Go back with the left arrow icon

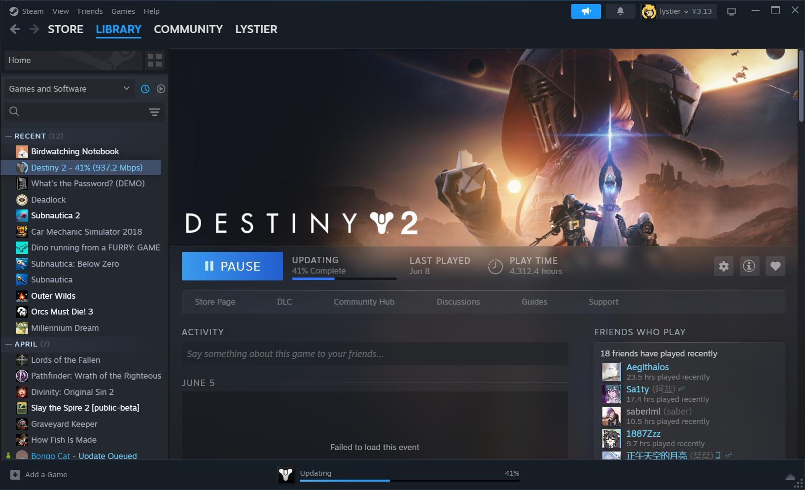(x=15, y=30)
